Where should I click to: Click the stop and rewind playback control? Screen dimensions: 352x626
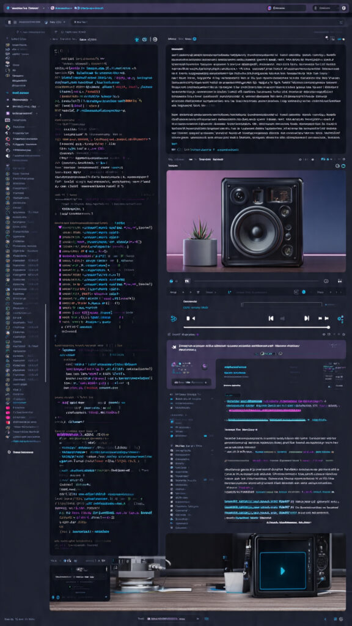[x=191, y=318]
